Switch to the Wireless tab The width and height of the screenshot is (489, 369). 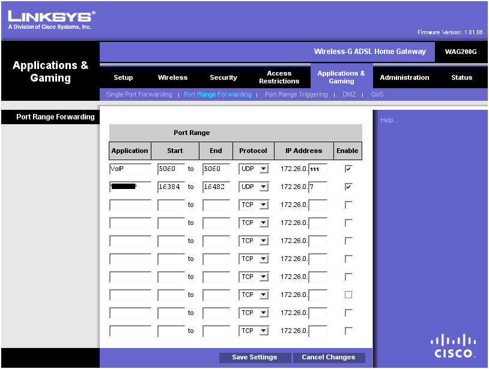tap(172, 77)
